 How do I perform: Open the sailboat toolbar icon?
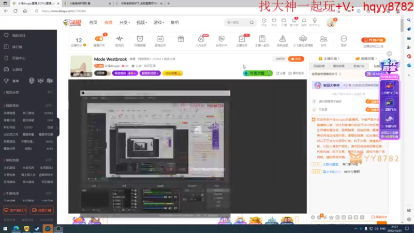(x=283, y=39)
